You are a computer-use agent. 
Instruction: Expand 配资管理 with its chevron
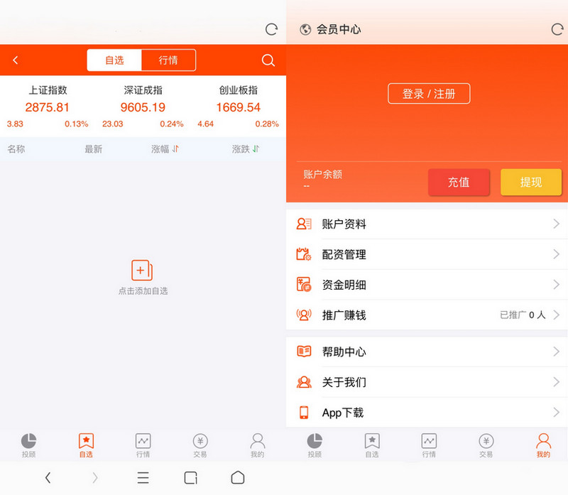click(557, 254)
